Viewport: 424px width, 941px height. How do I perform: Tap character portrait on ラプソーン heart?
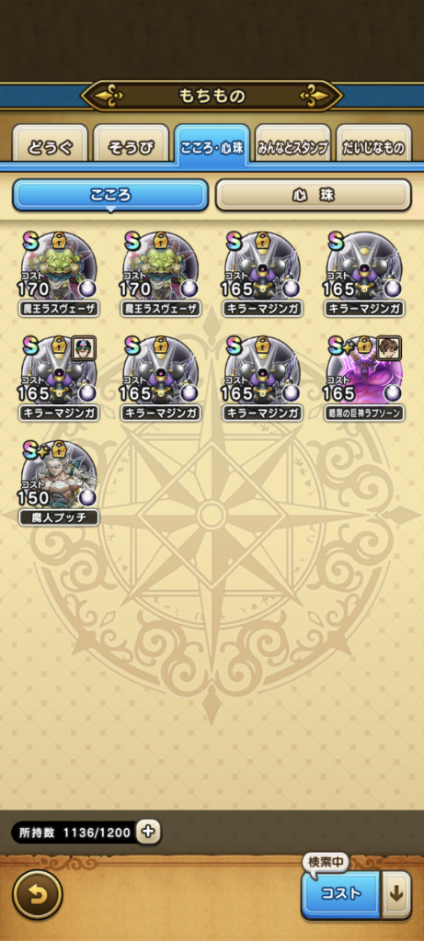(389, 348)
